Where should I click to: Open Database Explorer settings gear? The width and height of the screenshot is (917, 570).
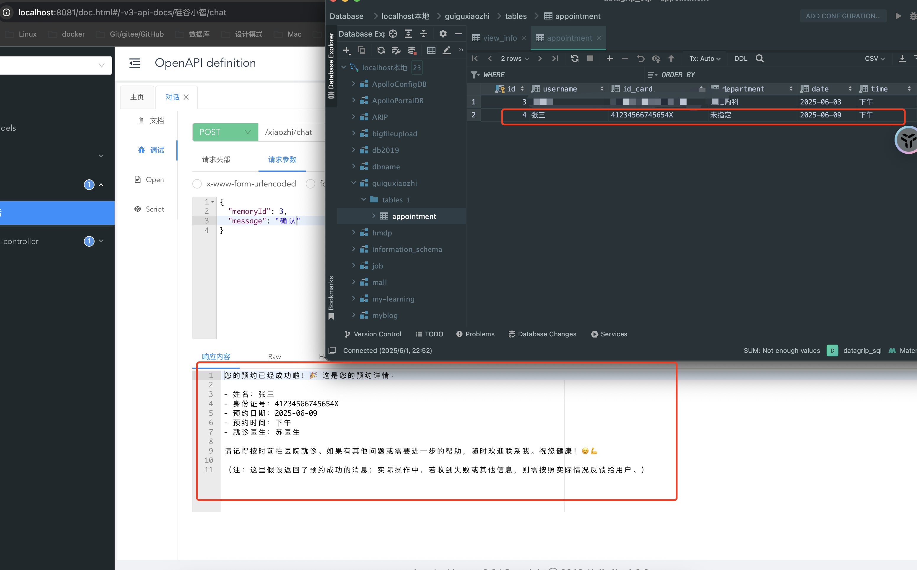tap(443, 34)
